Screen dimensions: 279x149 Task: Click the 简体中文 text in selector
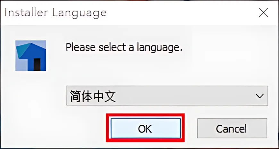tap(93, 96)
